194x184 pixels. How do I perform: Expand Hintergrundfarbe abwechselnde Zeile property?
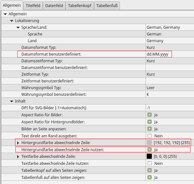18,142
